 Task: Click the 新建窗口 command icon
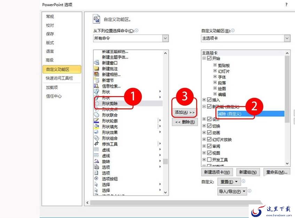coord(96,62)
